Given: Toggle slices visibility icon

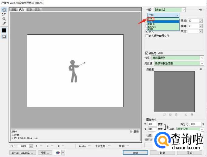Looking at the screenshot, I should click(4, 37).
